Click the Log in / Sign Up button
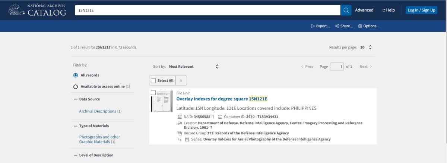 coord(421,10)
